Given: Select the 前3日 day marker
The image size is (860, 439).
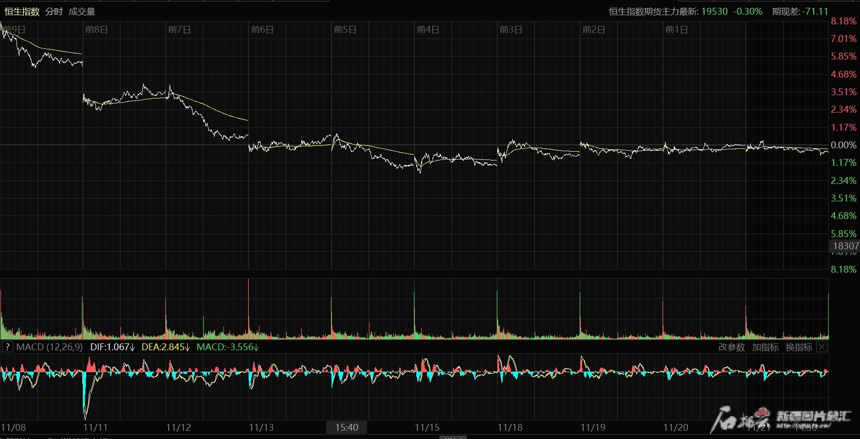Looking at the screenshot, I should pyautogui.click(x=511, y=30).
